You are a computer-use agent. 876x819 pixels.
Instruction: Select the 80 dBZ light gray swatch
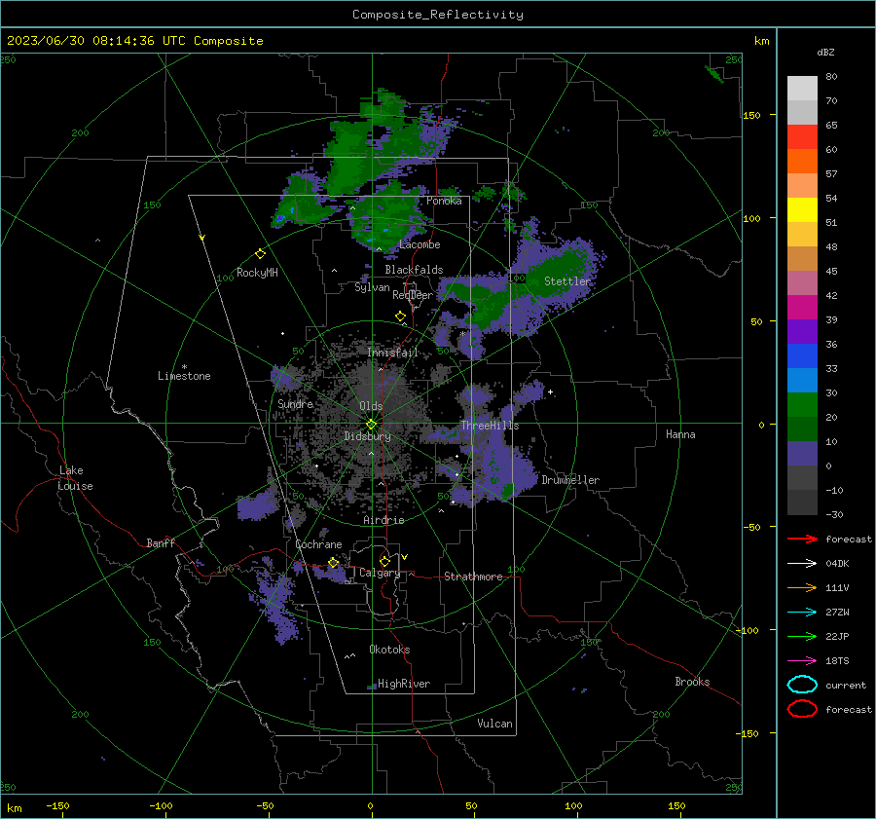pyautogui.click(x=802, y=88)
